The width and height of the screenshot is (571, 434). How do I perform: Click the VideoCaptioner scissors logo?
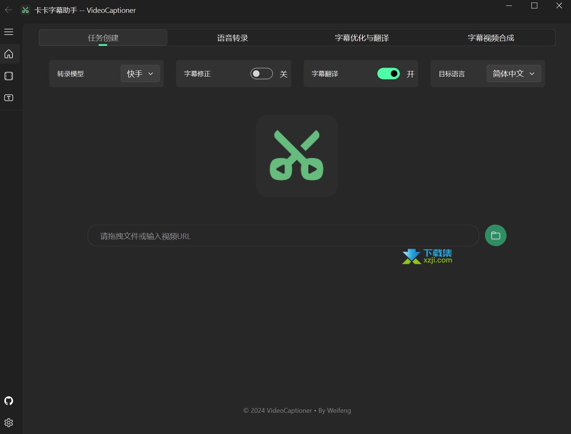pos(297,156)
